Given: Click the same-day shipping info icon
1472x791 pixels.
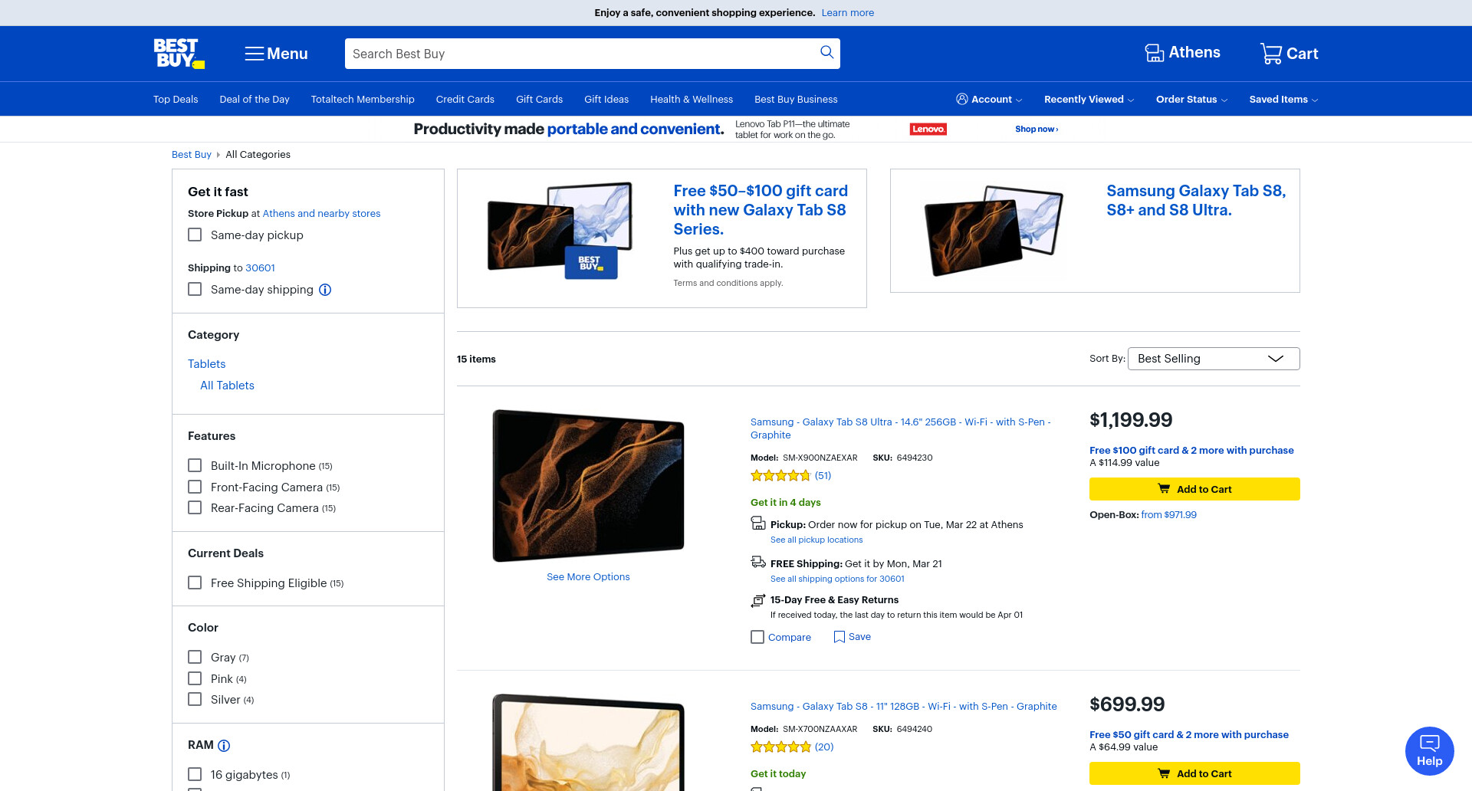Looking at the screenshot, I should click(325, 290).
